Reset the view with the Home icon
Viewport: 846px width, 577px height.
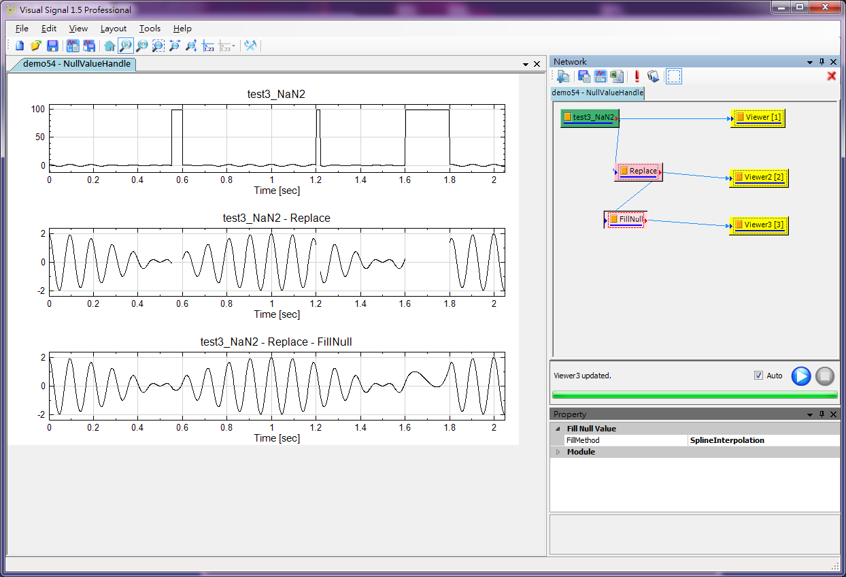[109, 46]
